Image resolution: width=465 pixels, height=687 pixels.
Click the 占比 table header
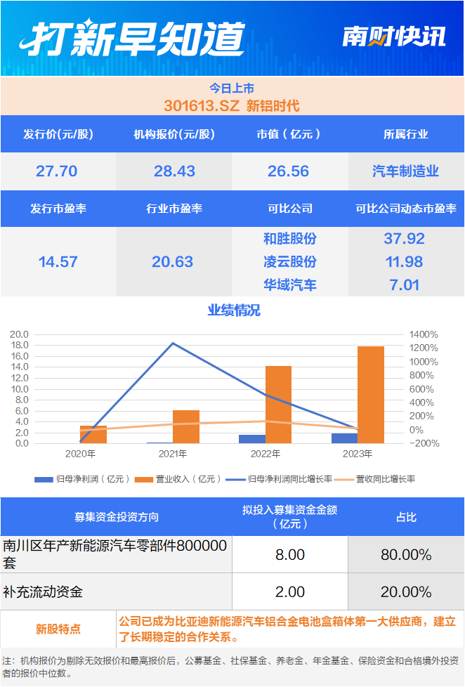(x=406, y=517)
